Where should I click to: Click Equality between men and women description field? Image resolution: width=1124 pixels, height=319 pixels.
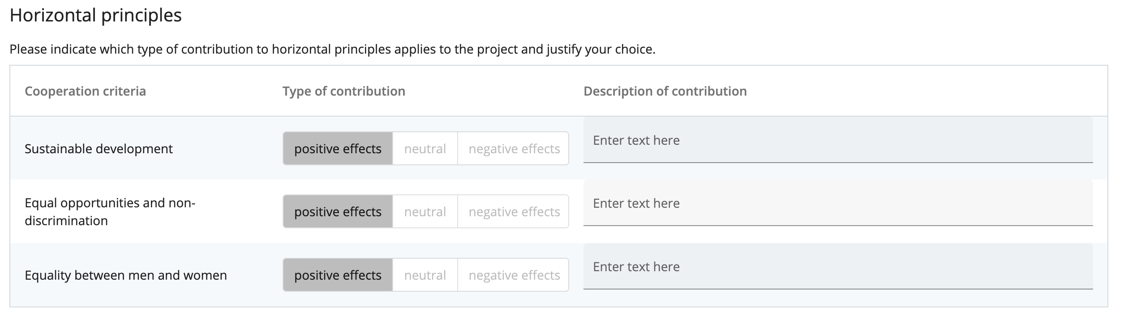click(x=837, y=267)
